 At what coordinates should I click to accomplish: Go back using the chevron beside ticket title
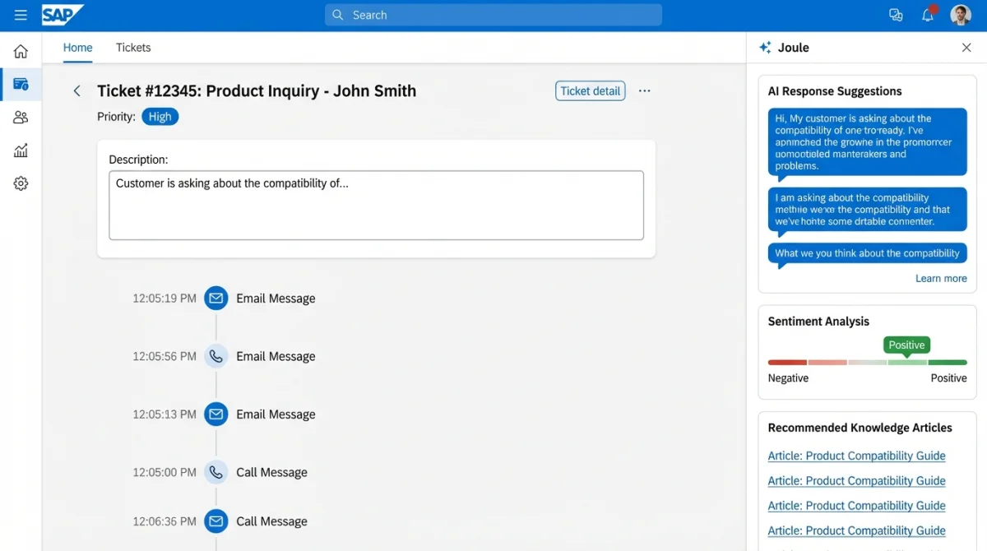[76, 90]
